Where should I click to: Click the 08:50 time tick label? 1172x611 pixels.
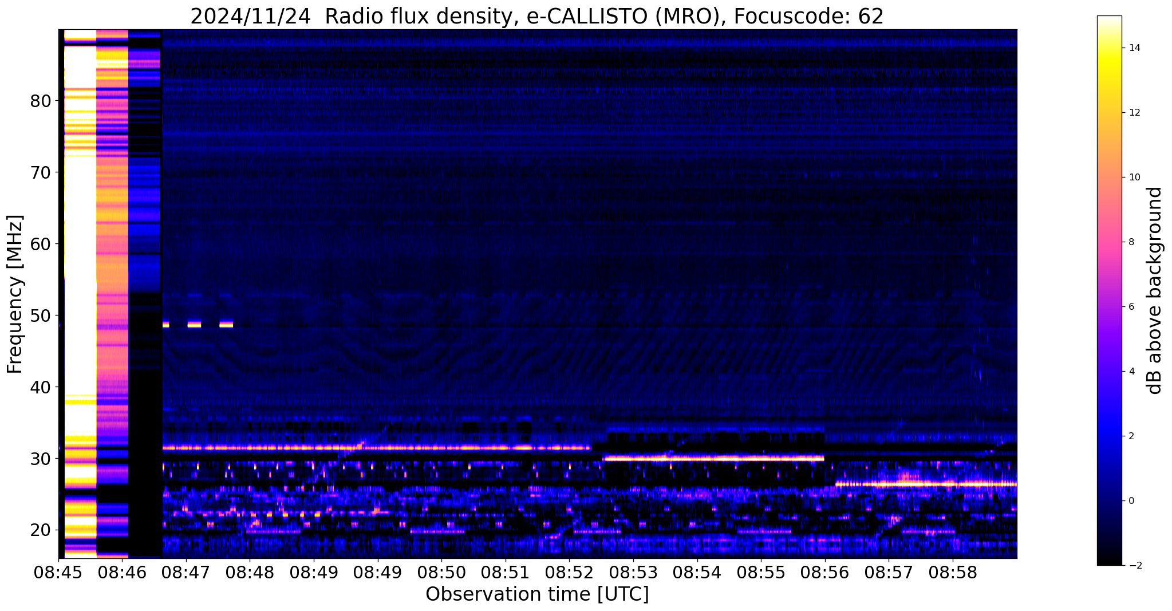pyautogui.click(x=441, y=573)
